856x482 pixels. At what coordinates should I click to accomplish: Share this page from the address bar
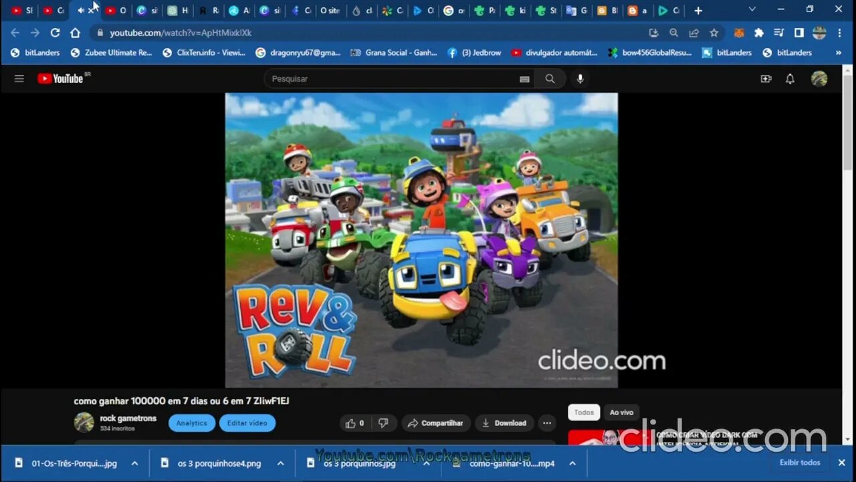[x=693, y=33]
